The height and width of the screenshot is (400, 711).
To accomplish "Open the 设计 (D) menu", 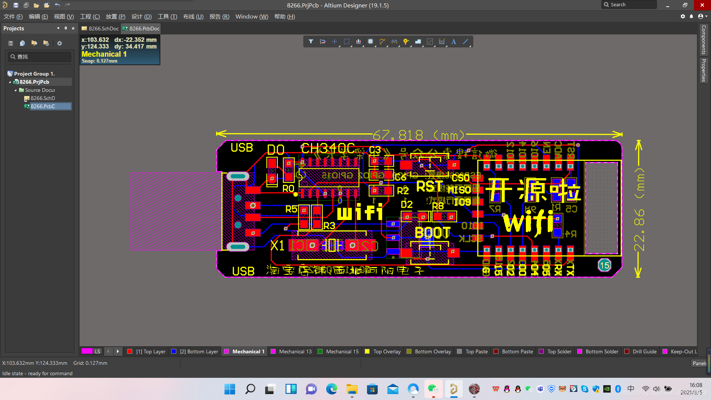I will point(141,17).
